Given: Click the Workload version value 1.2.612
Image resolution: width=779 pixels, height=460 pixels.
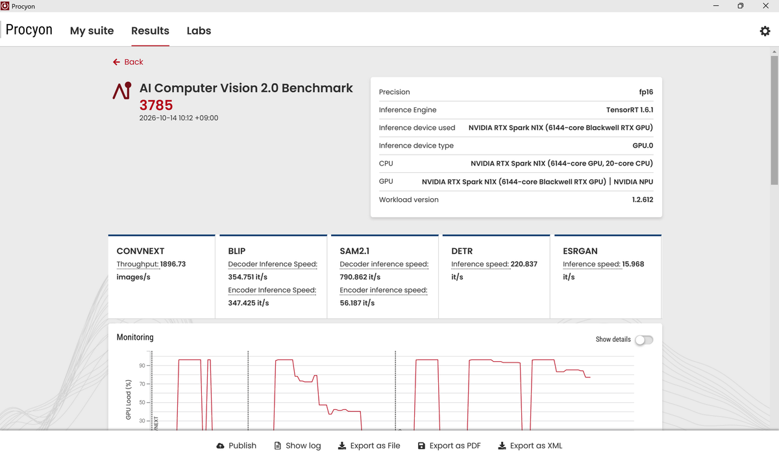Looking at the screenshot, I should 643,199.
